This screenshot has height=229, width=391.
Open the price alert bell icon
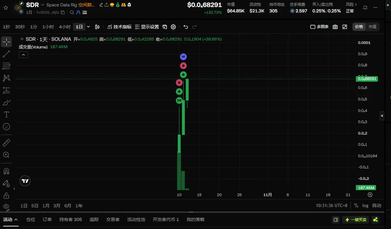365,7
